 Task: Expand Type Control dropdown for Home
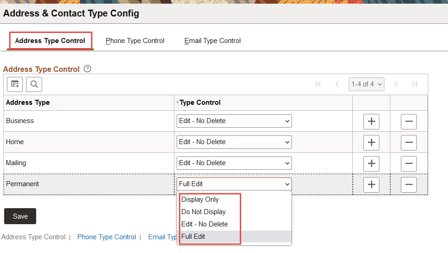pos(234,142)
